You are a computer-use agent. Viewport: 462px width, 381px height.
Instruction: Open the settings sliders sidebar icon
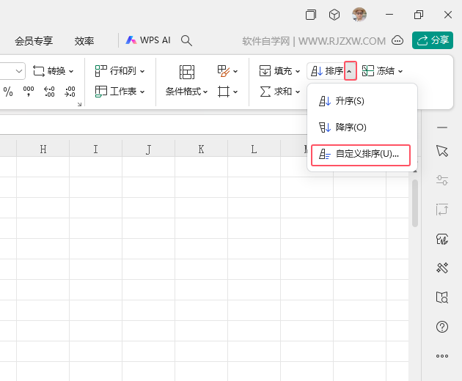click(442, 180)
